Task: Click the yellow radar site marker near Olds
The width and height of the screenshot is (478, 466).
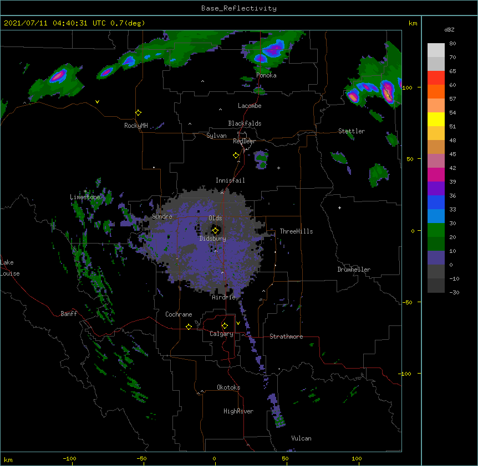Action: [215, 230]
